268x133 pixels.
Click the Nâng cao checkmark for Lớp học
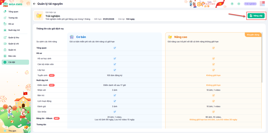(213, 70)
